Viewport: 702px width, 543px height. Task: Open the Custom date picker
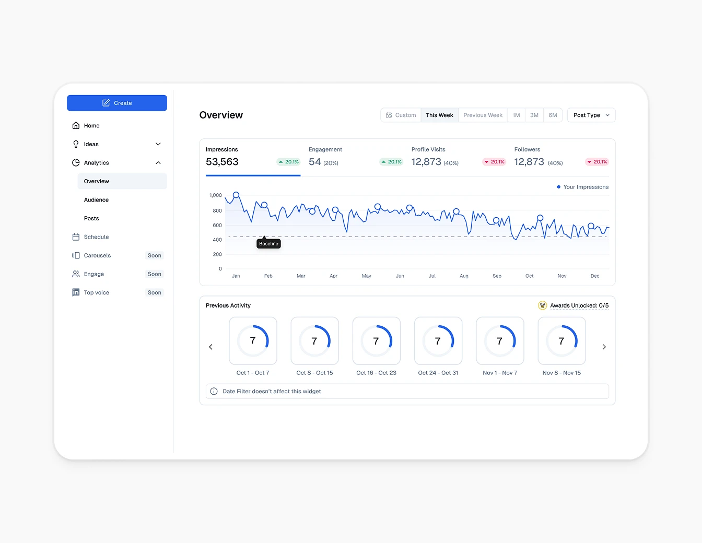click(401, 115)
